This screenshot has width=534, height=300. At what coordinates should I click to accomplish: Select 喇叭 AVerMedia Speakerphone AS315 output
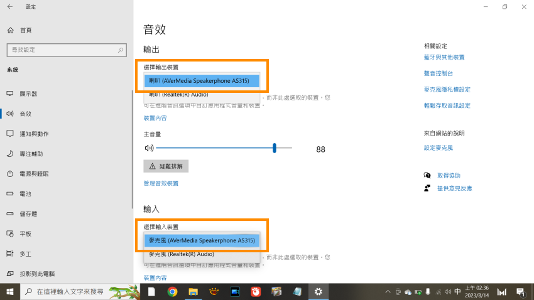(202, 80)
